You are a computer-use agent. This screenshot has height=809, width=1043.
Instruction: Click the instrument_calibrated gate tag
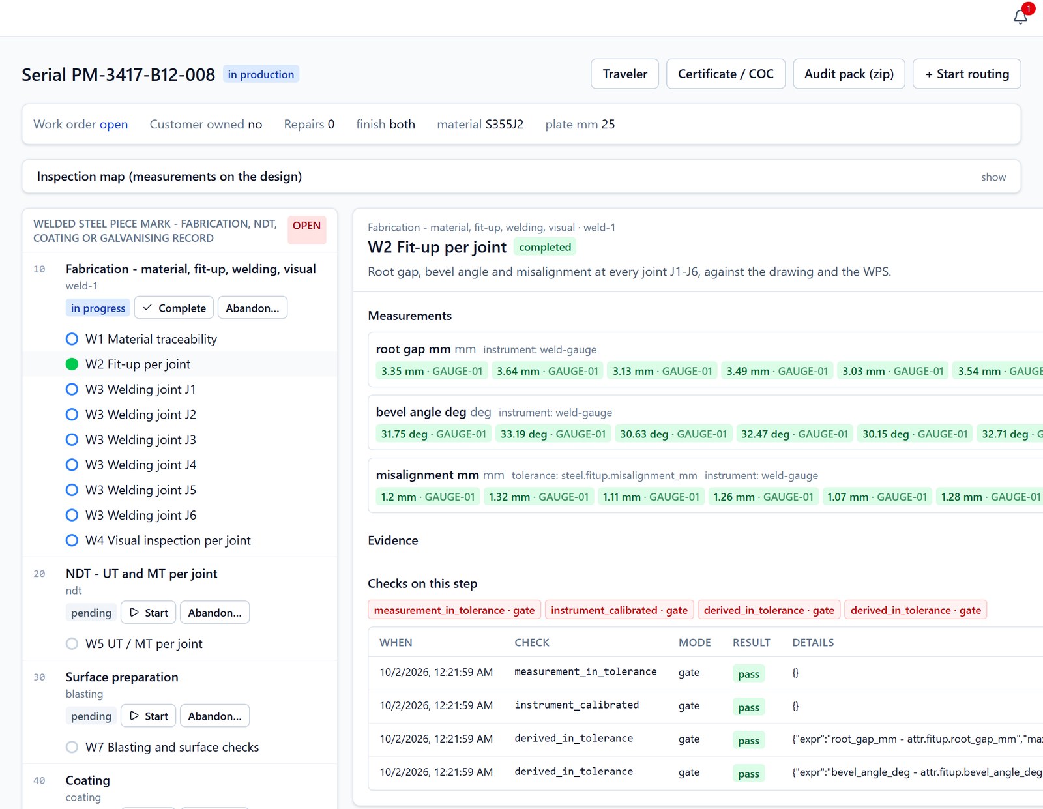[619, 610]
